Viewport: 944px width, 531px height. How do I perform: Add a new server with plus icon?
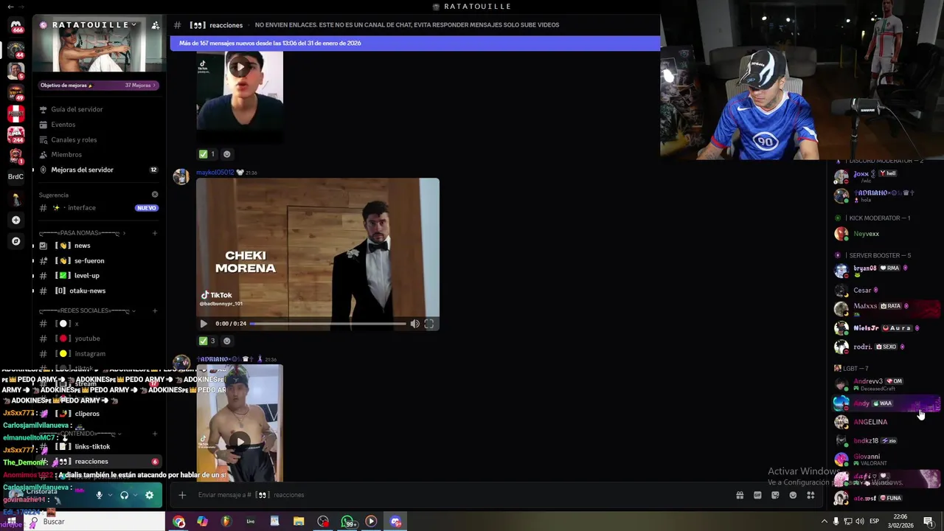click(x=15, y=220)
